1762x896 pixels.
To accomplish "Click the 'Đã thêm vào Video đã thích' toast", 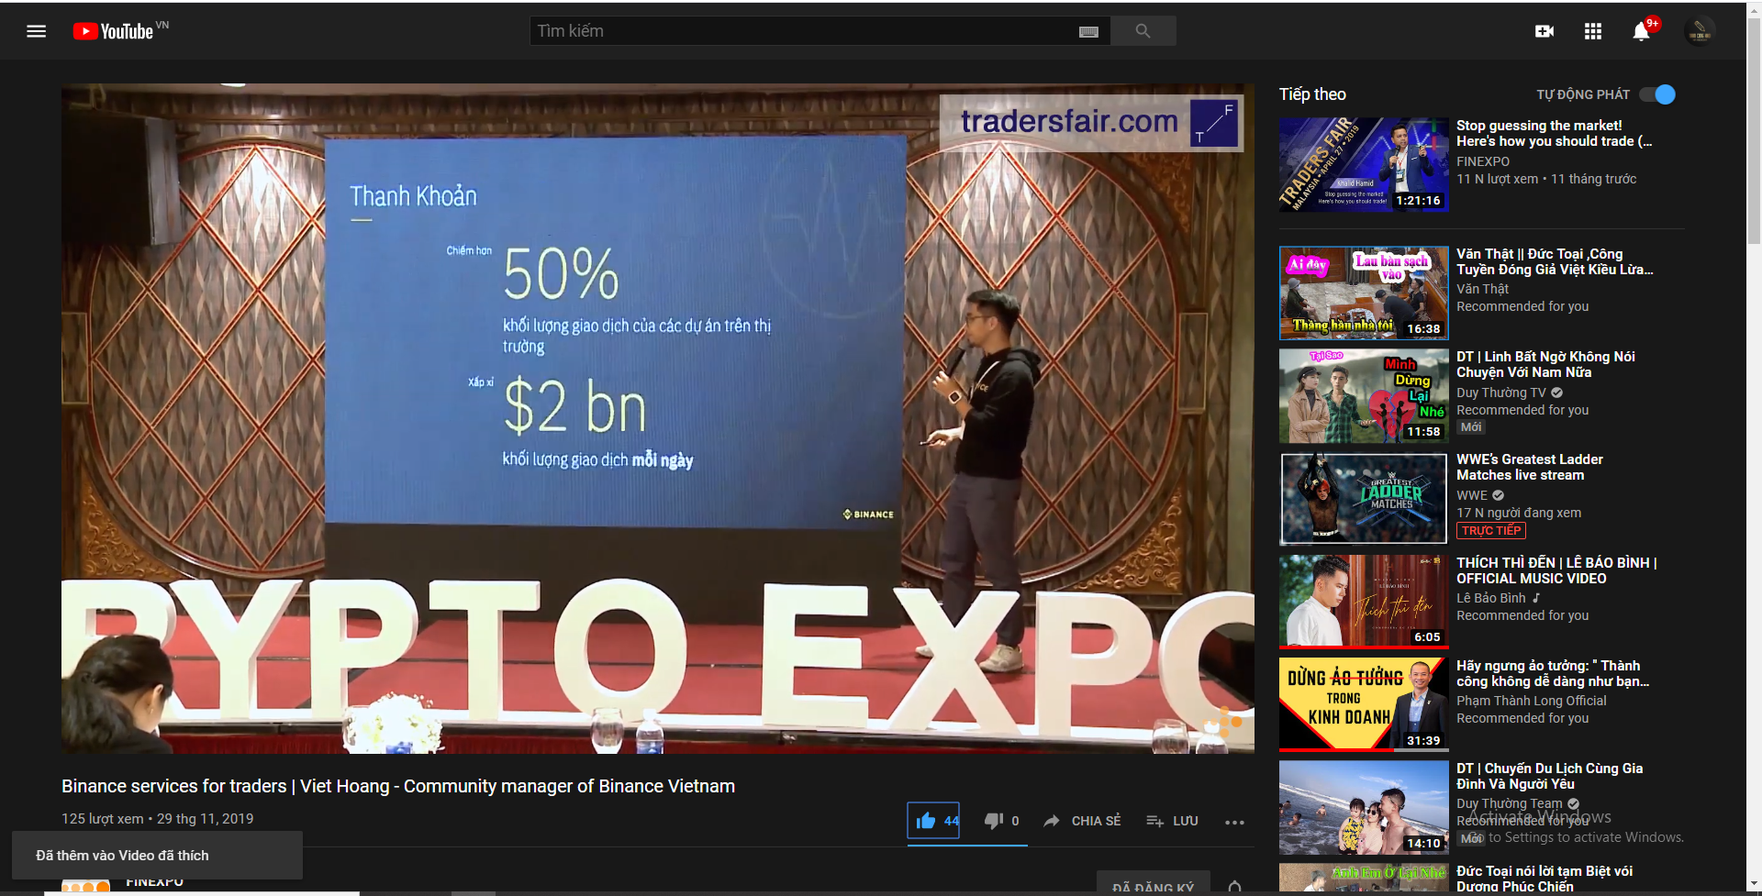I will click(x=157, y=856).
